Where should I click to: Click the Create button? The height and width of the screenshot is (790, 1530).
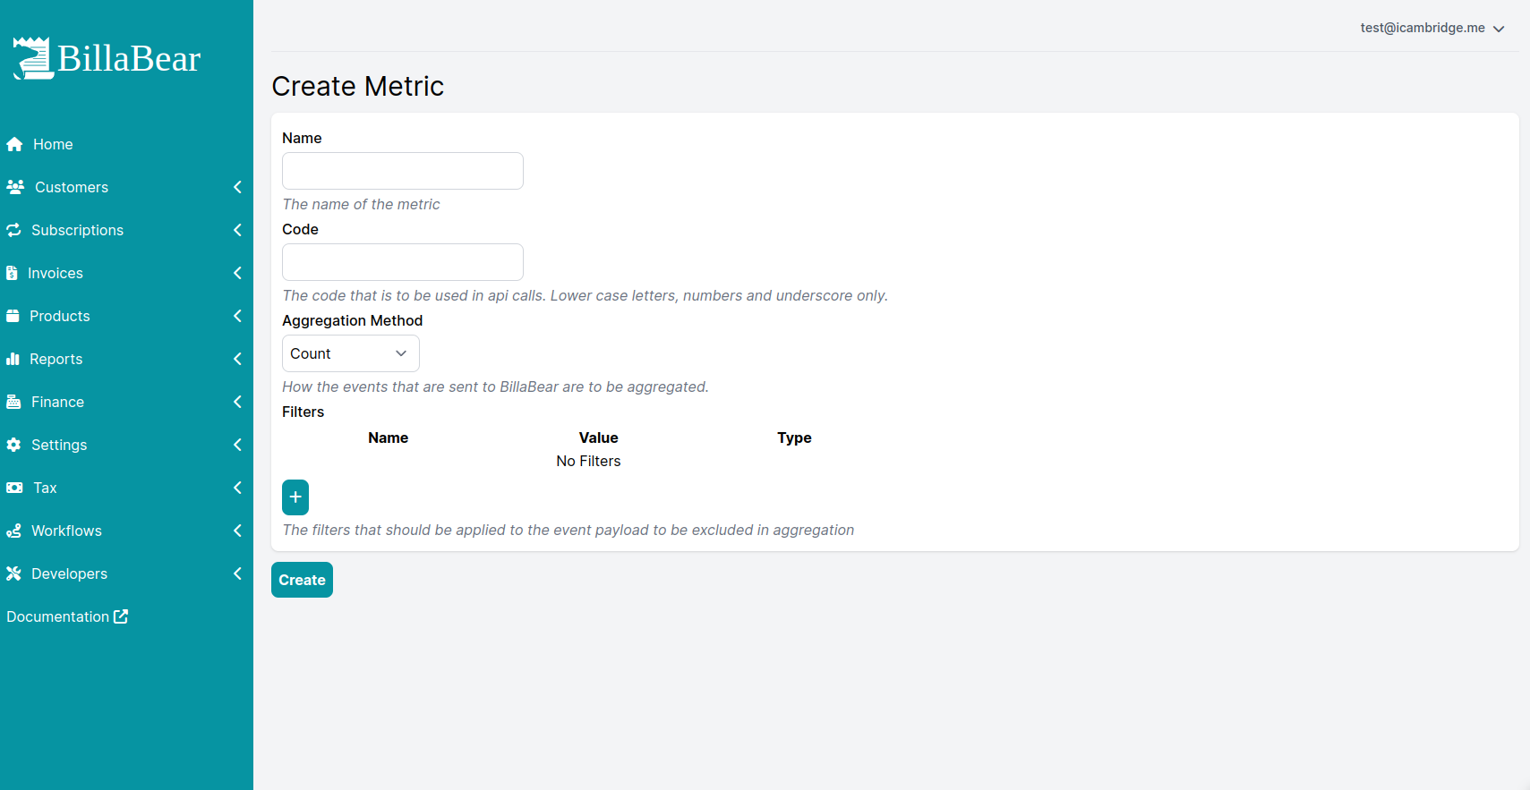302,580
